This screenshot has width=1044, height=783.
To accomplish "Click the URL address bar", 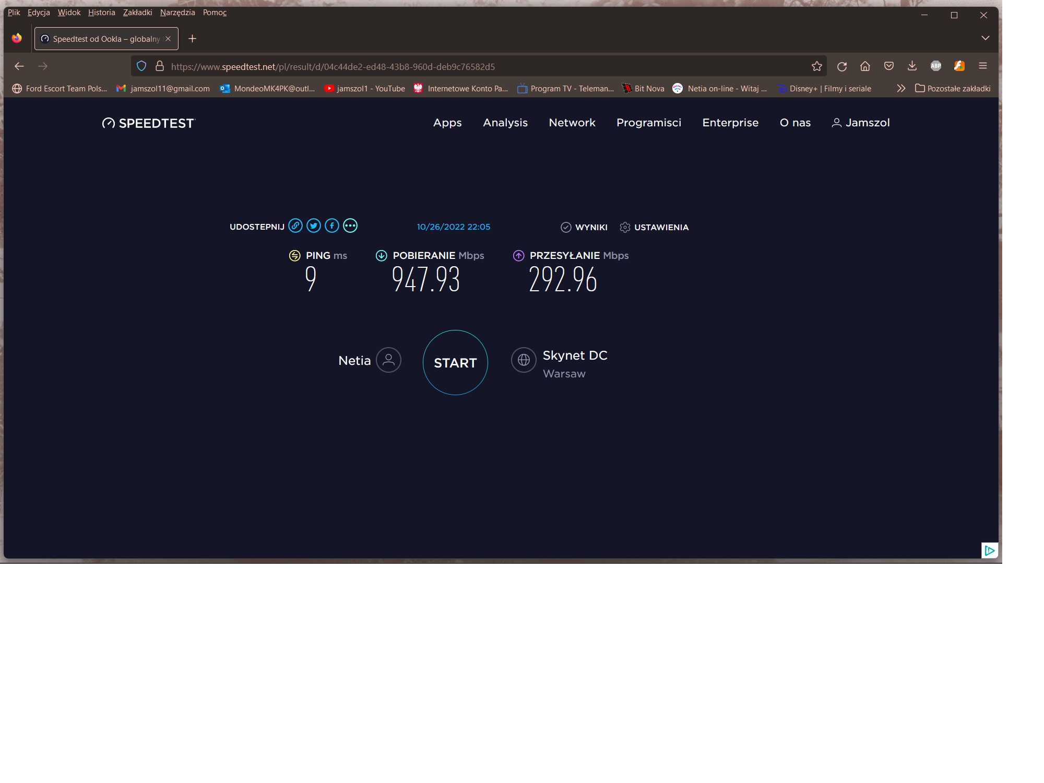I will coord(470,66).
